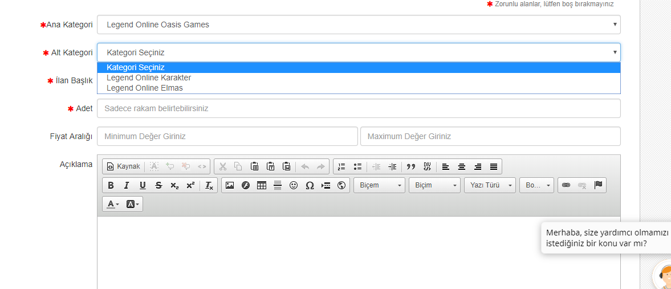
Task: Align text right
Action: [478, 166]
